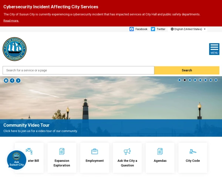The width and height of the screenshot is (222, 177).
Task: Open the water faucet Bill tile icon
Action: 29,151
